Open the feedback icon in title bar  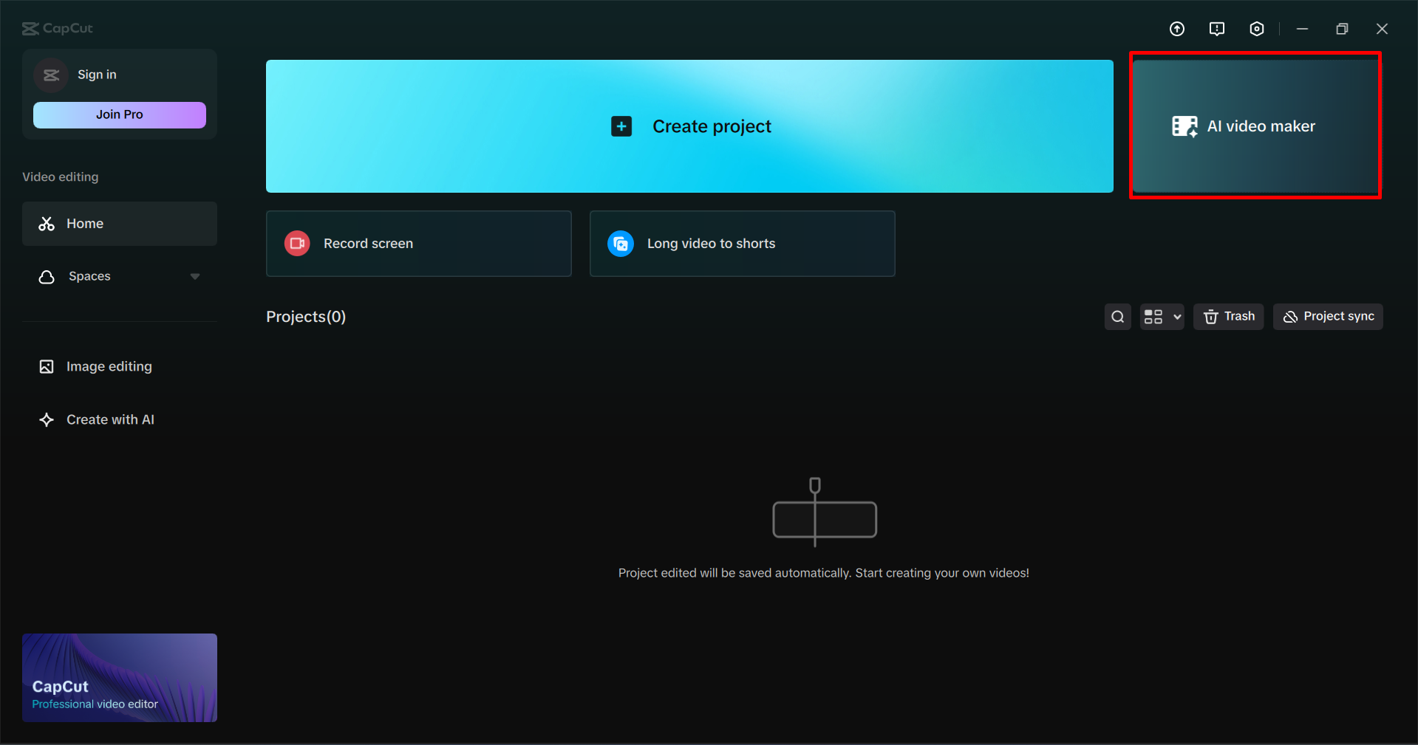[1216, 29]
